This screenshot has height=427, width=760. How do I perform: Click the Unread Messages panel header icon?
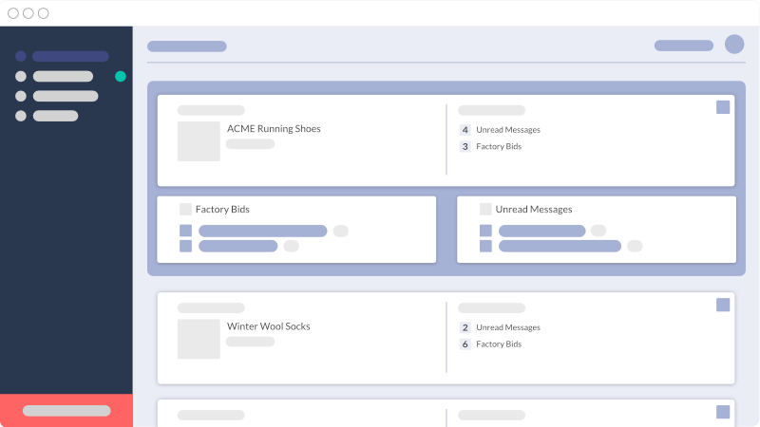click(x=485, y=209)
